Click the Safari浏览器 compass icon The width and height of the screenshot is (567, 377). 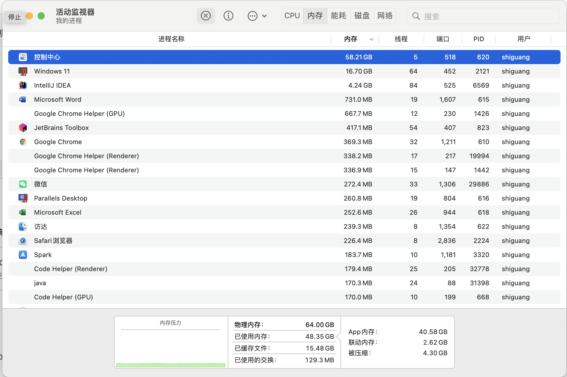click(x=23, y=241)
